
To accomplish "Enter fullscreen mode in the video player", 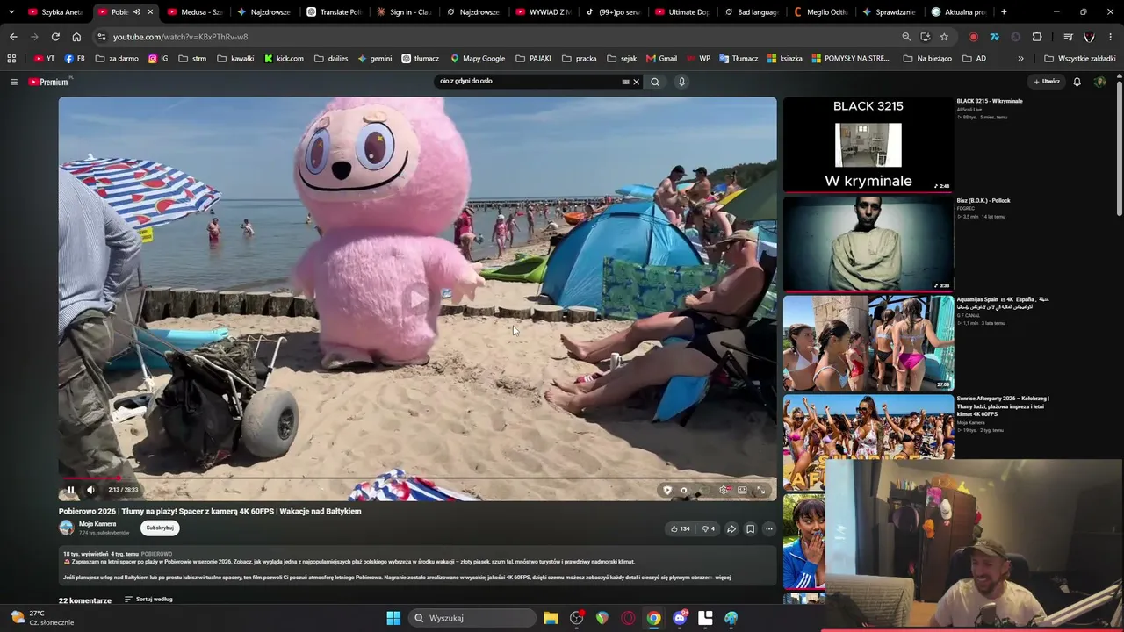I will click(x=761, y=490).
